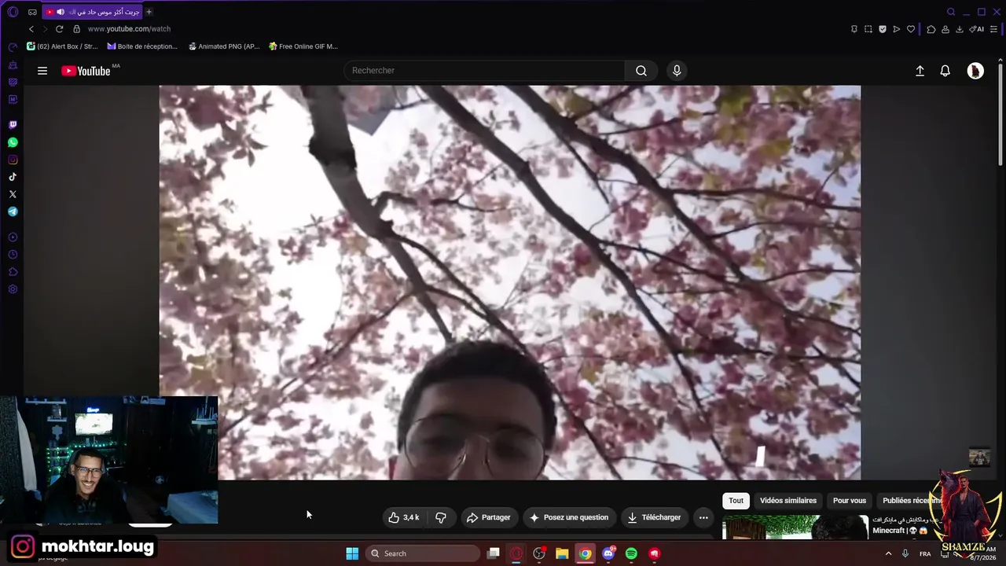Open Easy Setup sliders icon
1006x566 pixels.
coord(994,29)
